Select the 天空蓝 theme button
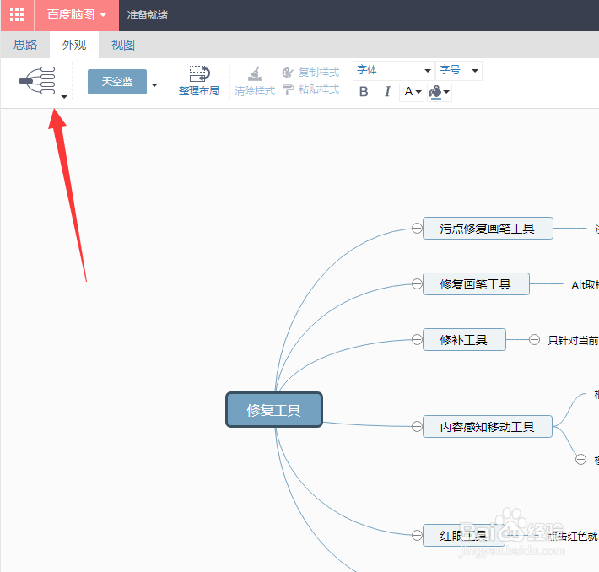Image resolution: width=599 pixels, height=572 pixels. (x=117, y=81)
